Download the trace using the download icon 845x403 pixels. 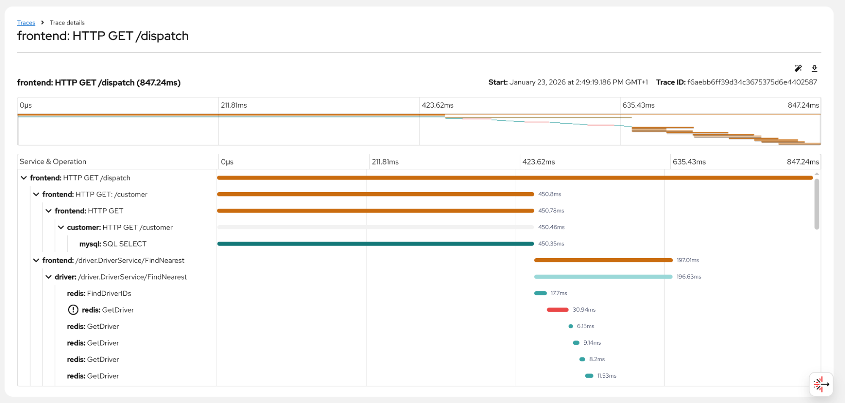pos(814,68)
